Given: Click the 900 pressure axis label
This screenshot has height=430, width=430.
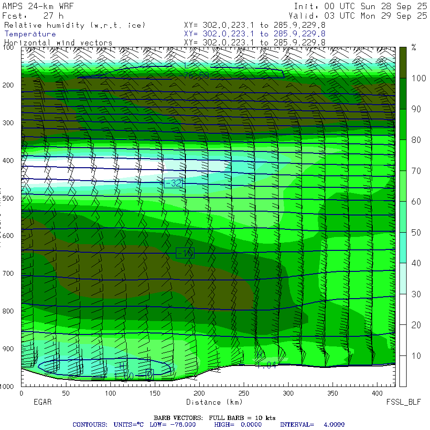Looking at the screenshot, I should pos(8,349).
